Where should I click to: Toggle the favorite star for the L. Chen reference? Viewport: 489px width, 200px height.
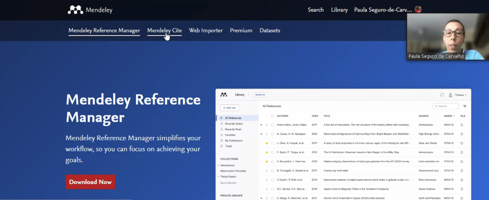tap(266, 143)
